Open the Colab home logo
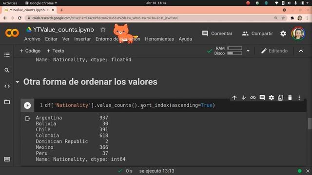The height and width of the screenshot is (175, 312). (12, 33)
